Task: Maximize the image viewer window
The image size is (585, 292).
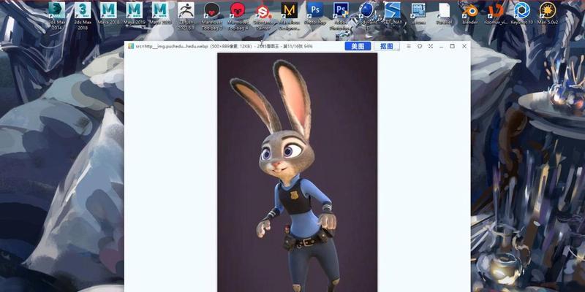Action: tap(453, 46)
